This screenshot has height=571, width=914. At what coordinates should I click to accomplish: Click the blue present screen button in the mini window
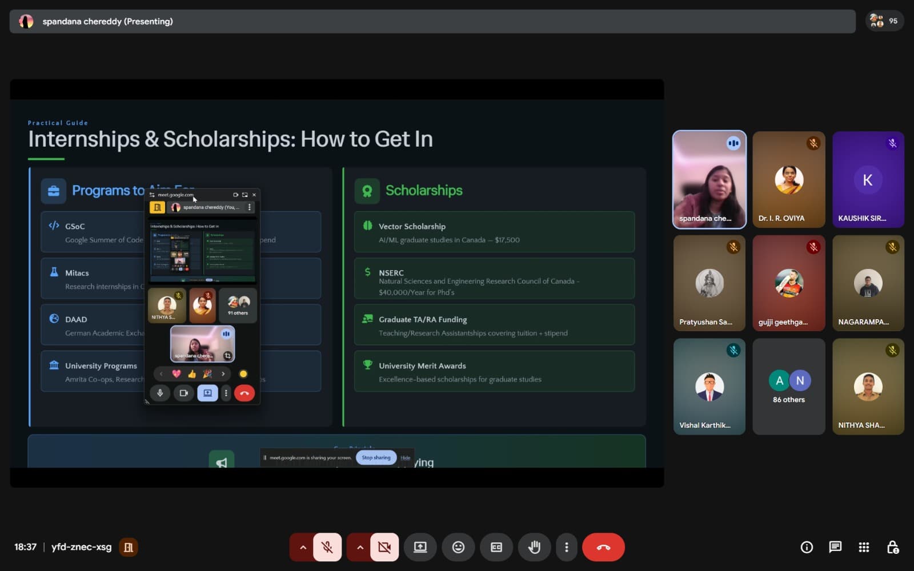(207, 393)
